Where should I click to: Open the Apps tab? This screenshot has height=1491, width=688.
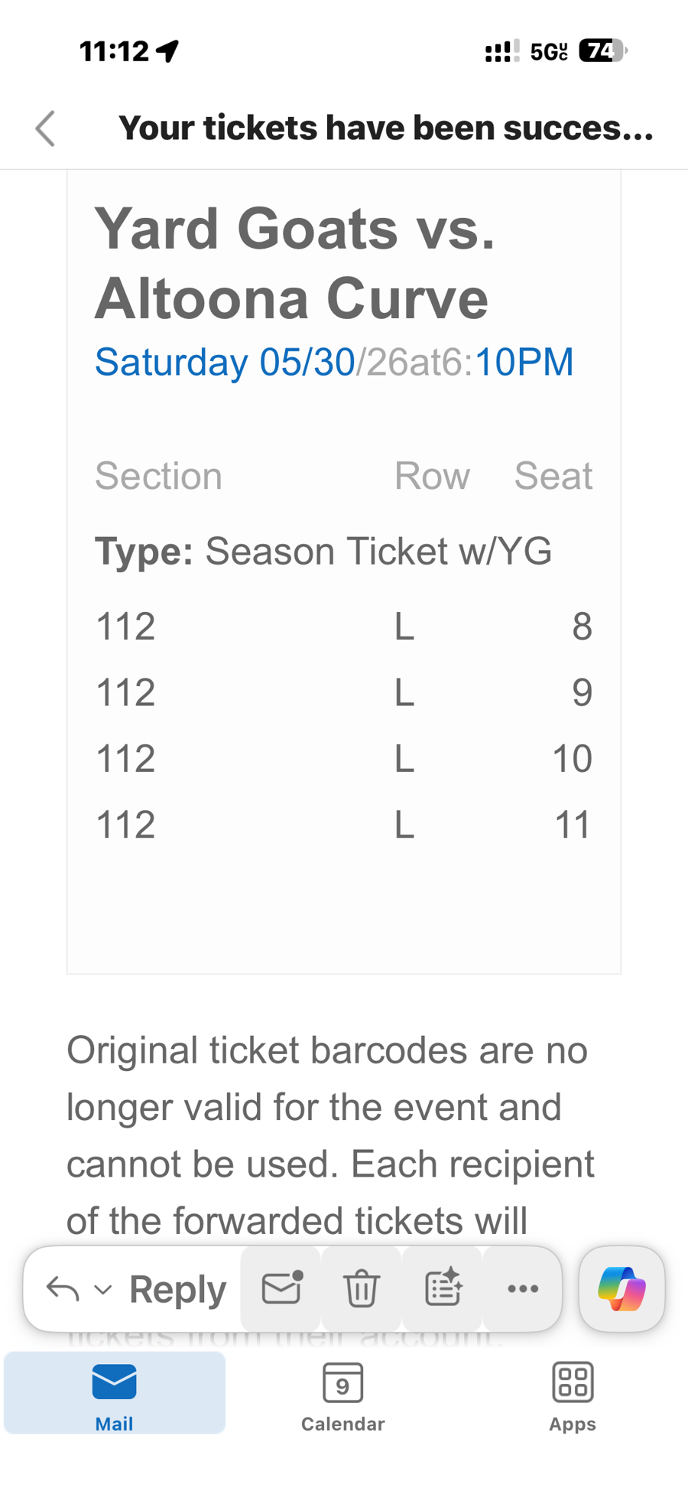[x=572, y=1393]
